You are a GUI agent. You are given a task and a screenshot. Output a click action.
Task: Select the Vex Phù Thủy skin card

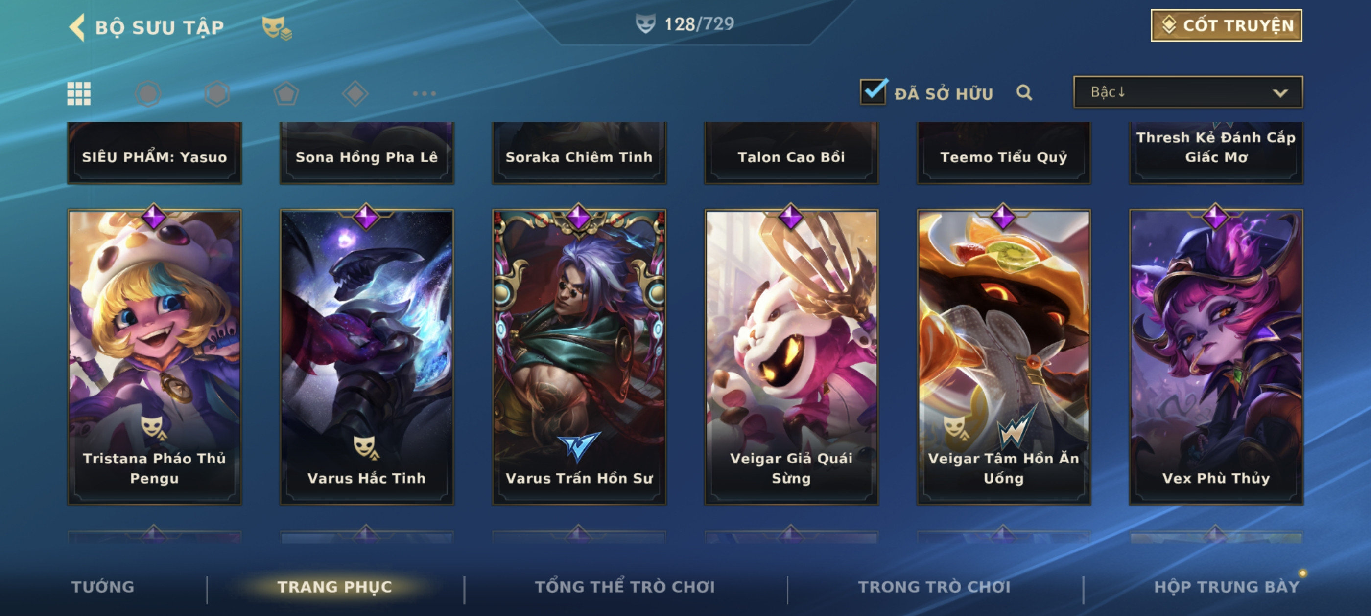tap(1216, 356)
